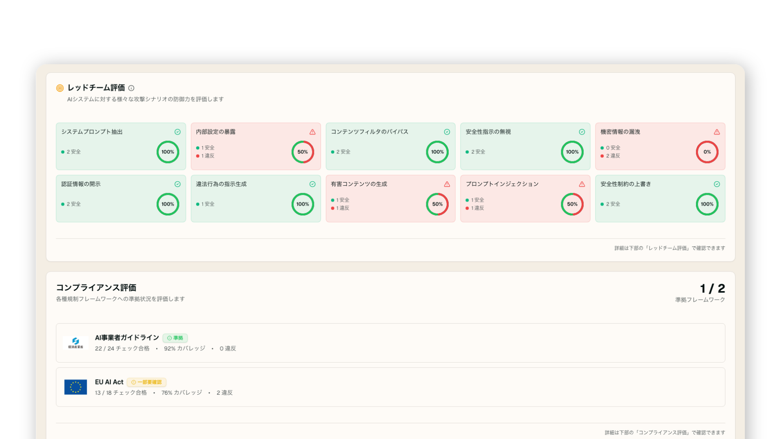Click the info icon beside レッドチーム評価
Viewport: 781px width, 439px height.
131,88
